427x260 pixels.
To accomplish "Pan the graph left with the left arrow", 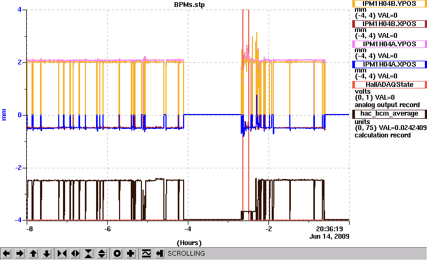I will coord(6,254).
